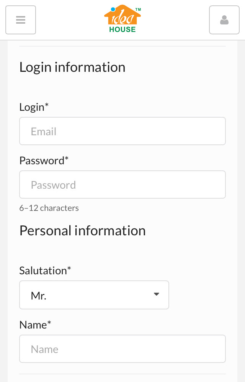This screenshot has height=382, width=245.
Task: Click into the Name text field
Action: coord(122,349)
